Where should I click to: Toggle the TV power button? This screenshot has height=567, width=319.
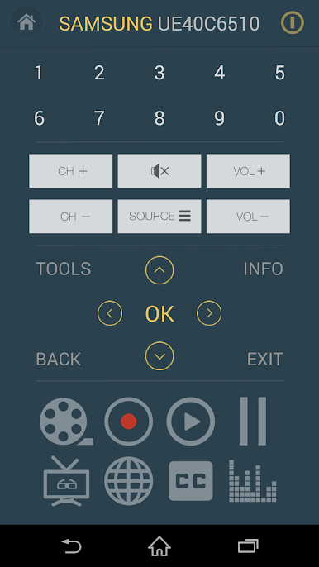click(293, 23)
